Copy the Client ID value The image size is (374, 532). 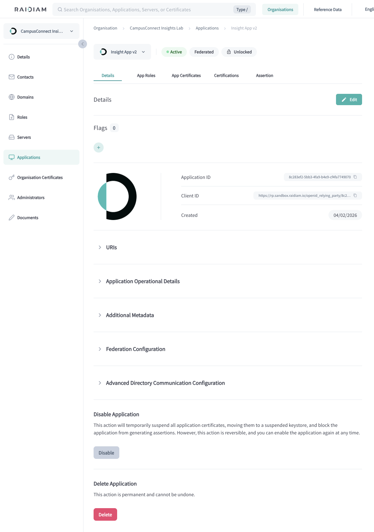355,196
